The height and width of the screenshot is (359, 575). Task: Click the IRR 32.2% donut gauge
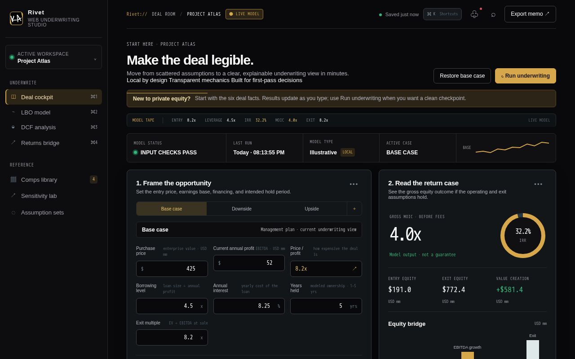pyautogui.click(x=523, y=236)
